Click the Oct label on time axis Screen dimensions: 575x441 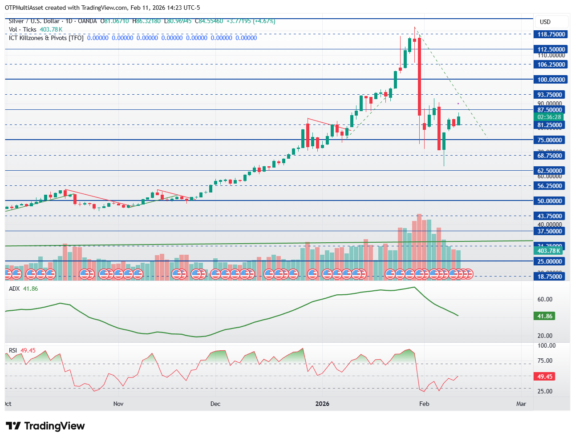point(8,404)
